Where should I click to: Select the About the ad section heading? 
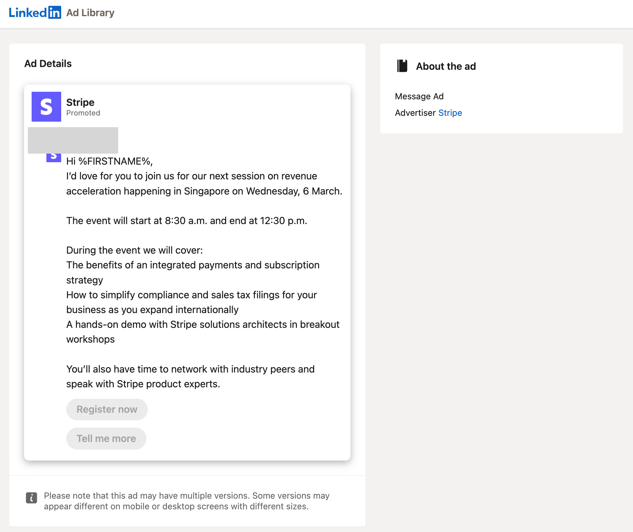pyautogui.click(x=446, y=66)
